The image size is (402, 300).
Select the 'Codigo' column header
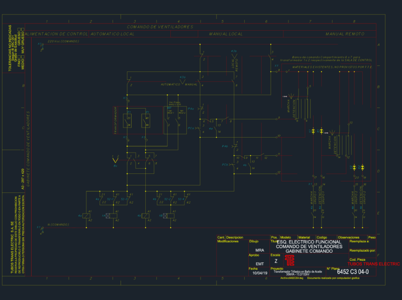click(322, 237)
